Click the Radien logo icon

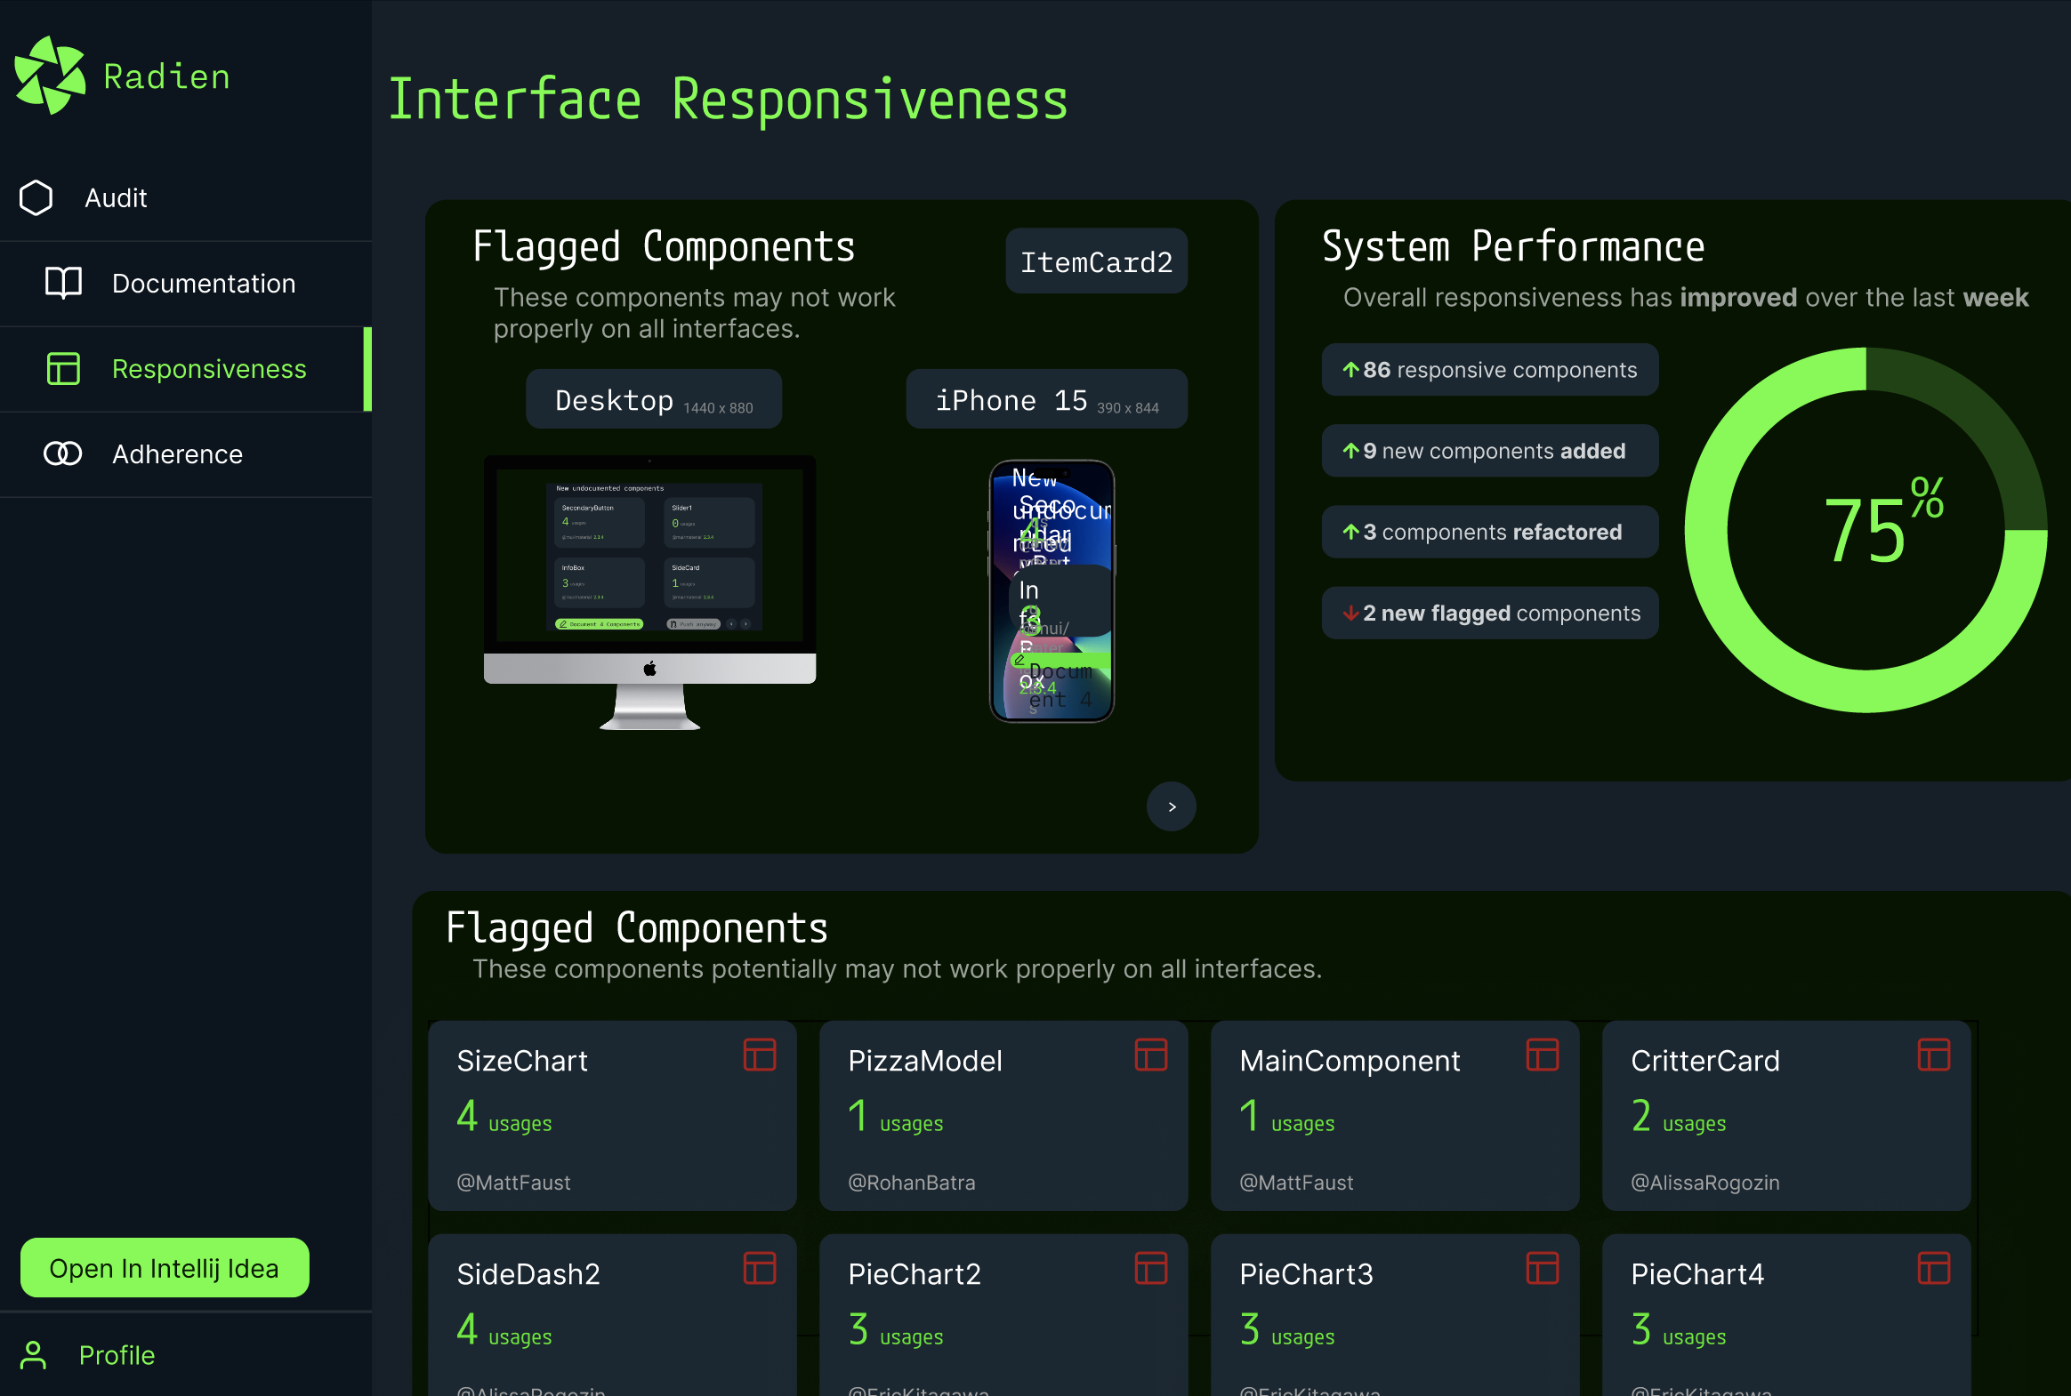tap(50, 76)
